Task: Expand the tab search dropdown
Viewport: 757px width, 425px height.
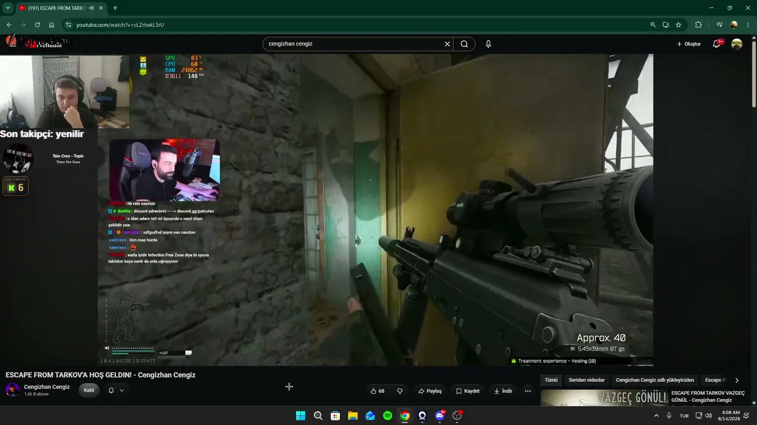Action: [8, 8]
